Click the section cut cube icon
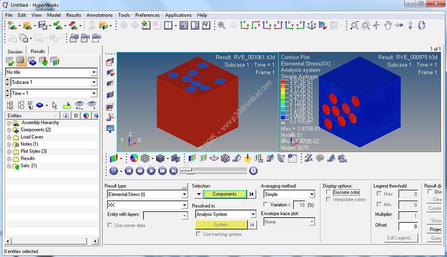 pos(225,158)
